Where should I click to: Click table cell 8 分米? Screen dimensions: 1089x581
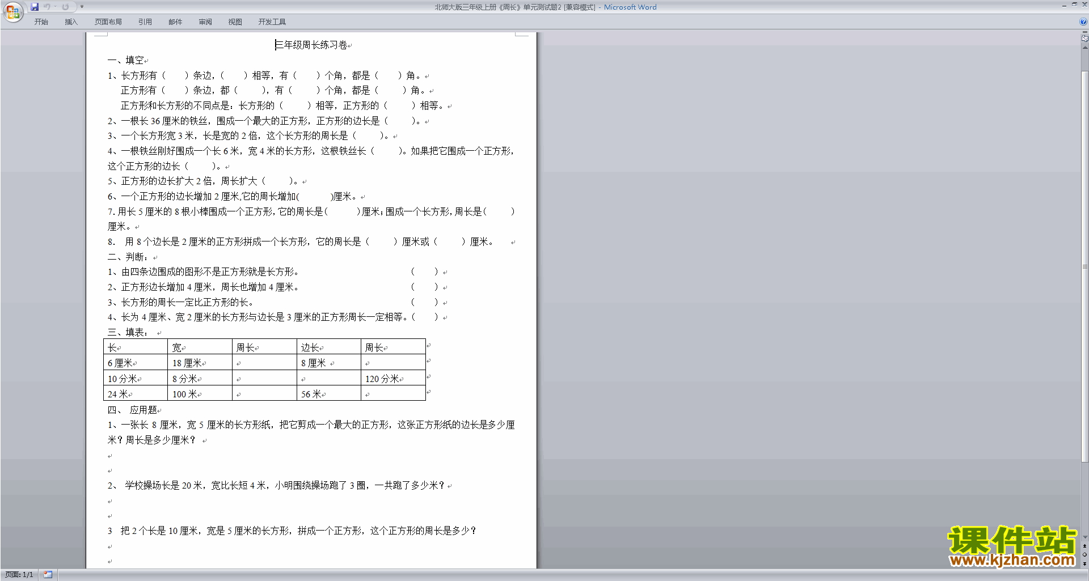point(200,379)
